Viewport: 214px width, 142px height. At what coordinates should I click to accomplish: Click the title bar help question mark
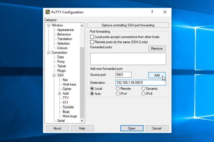[152, 12]
